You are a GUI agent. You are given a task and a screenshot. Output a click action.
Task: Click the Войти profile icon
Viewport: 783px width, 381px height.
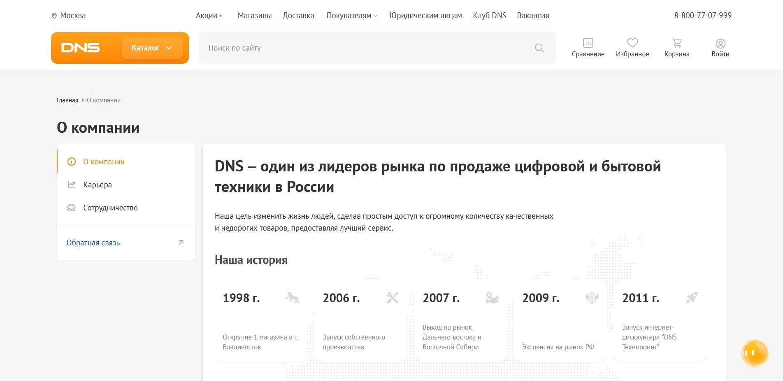pyautogui.click(x=720, y=43)
